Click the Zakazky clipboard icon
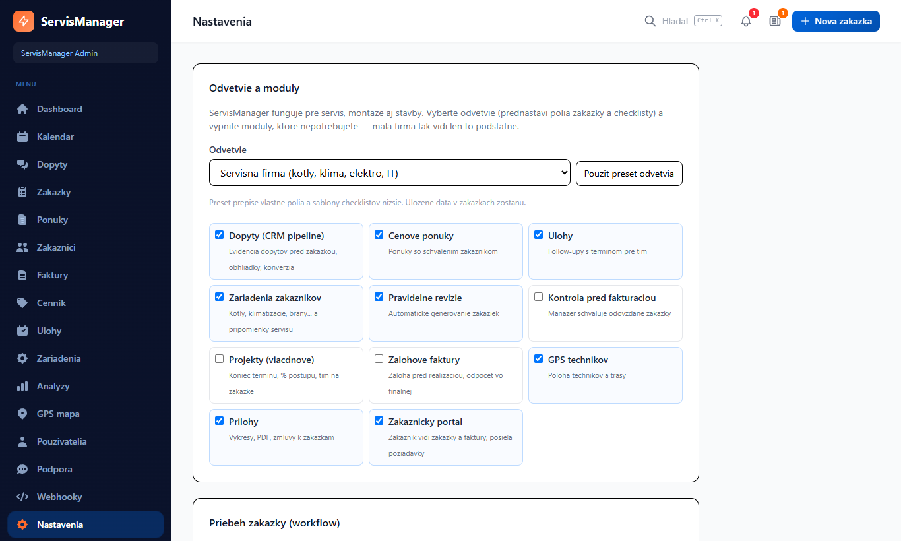901x541 pixels. (22, 192)
